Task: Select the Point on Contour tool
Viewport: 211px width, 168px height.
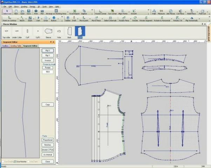Action: (9, 19)
